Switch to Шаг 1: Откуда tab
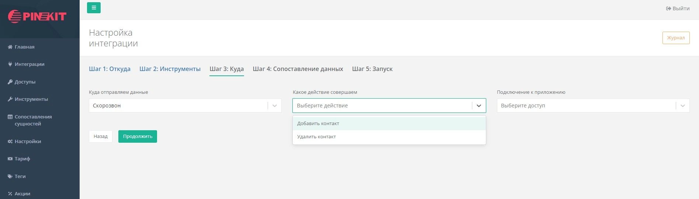Viewport: 699px width, 199px height. coord(109,69)
